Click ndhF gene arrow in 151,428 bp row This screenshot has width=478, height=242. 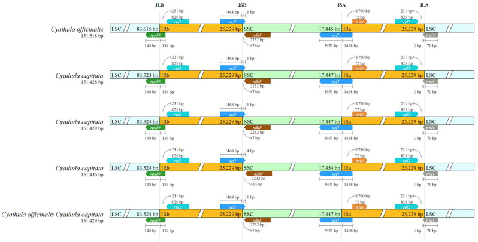[x=258, y=81]
